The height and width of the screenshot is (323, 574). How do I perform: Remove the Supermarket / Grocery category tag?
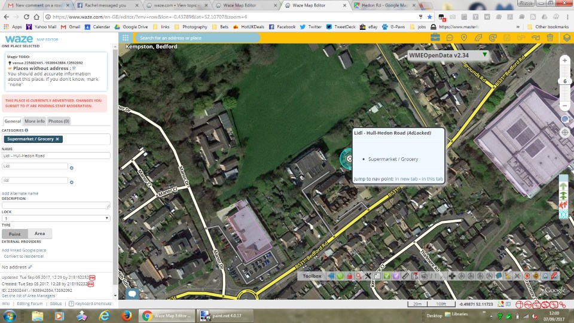coord(57,139)
